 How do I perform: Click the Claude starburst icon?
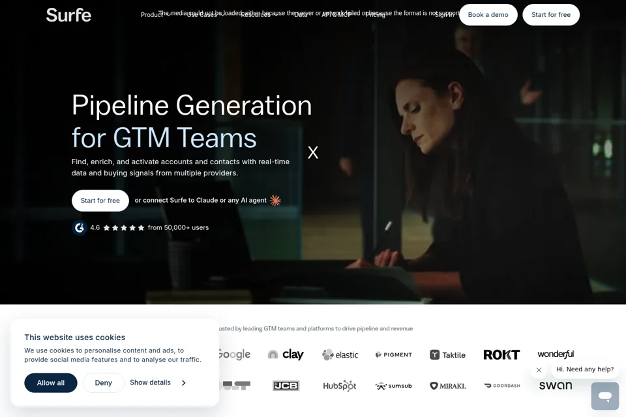[x=275, y=200]
